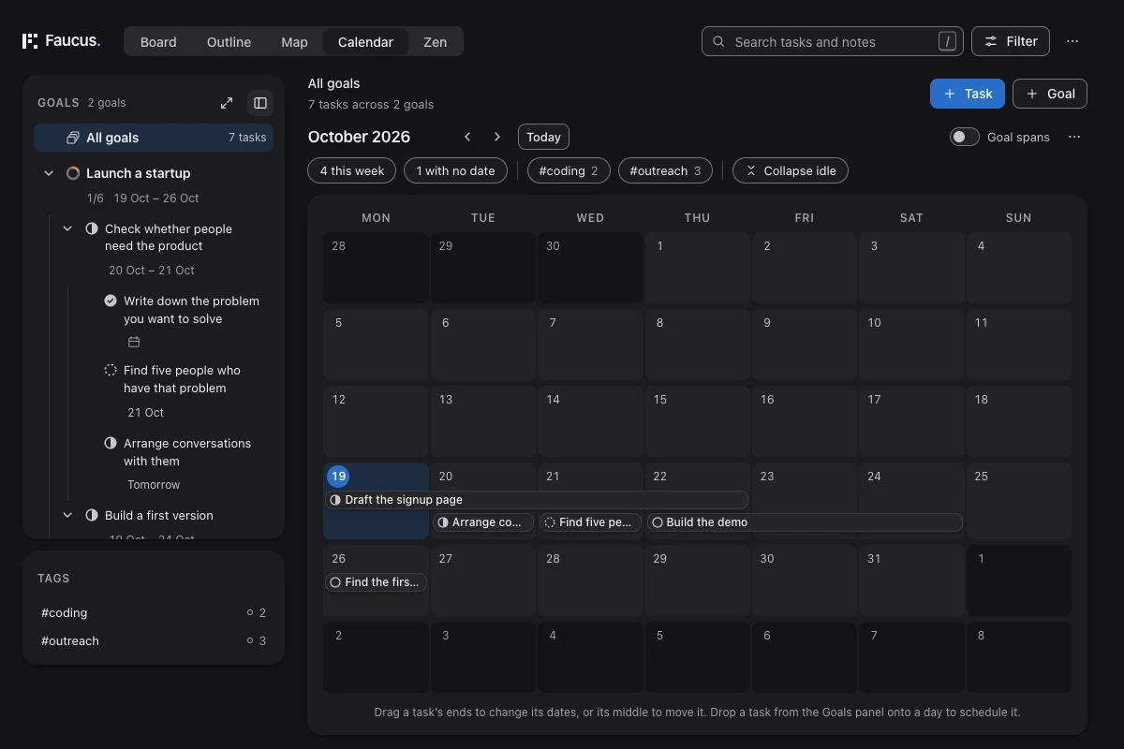Click the #coding tag count circle in Tags

pos(250,612)
